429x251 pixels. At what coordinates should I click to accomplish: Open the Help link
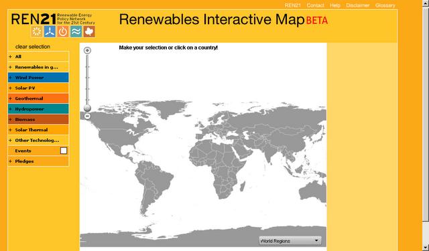point(335,5)
